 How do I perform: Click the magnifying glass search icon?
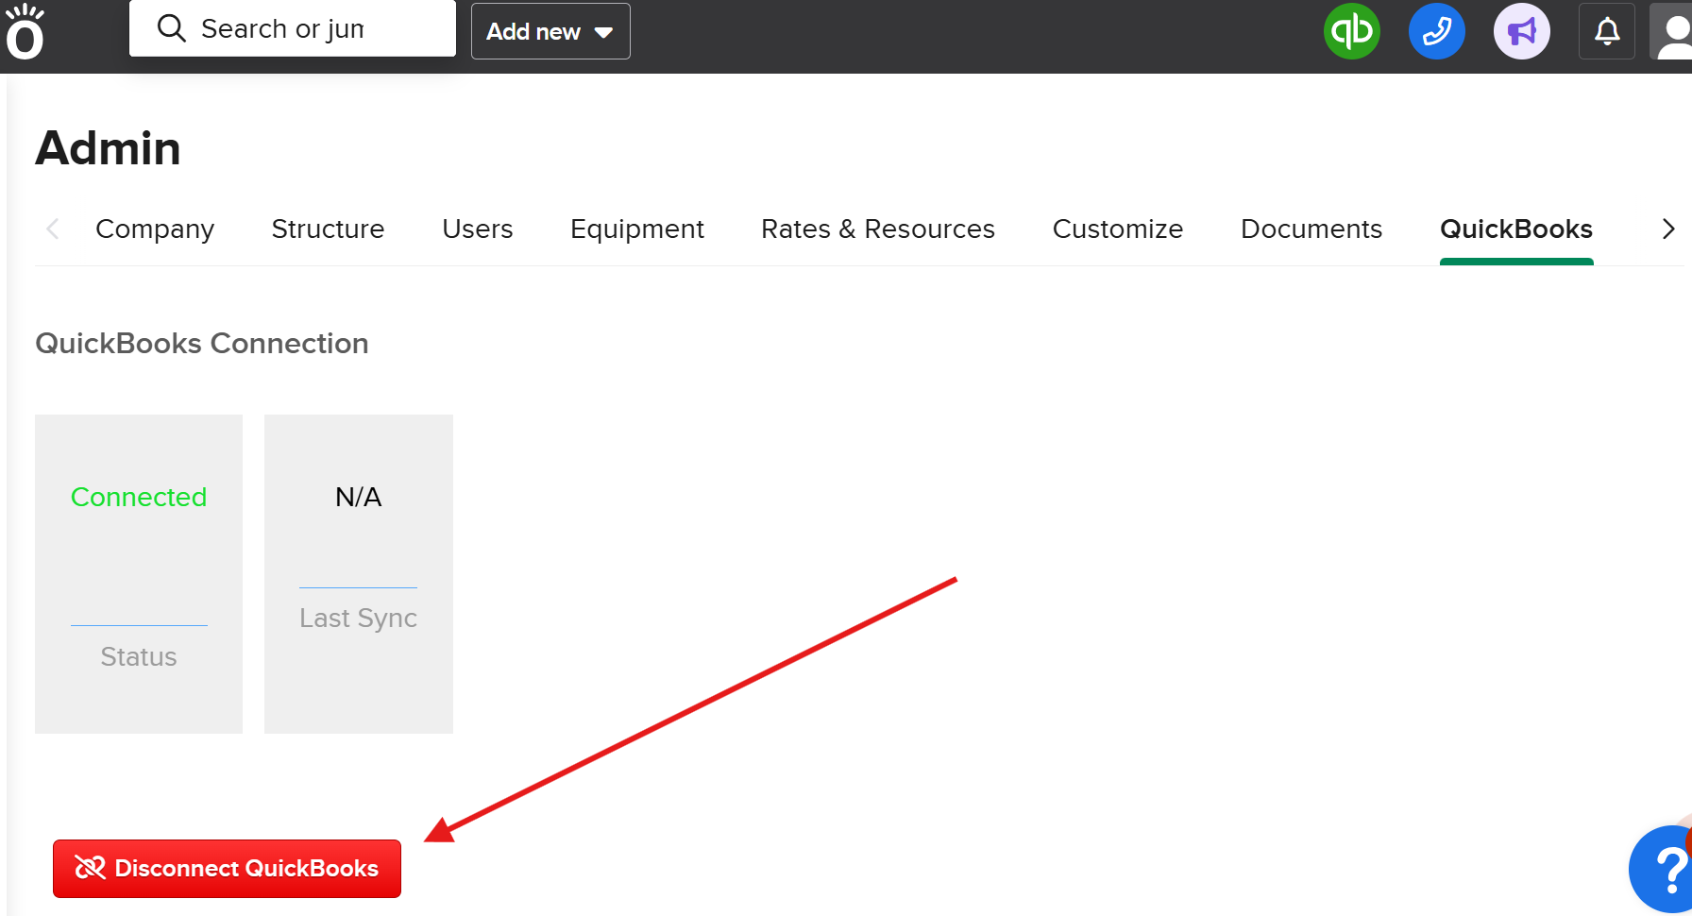pyautogui.click(x=171, y=28)
